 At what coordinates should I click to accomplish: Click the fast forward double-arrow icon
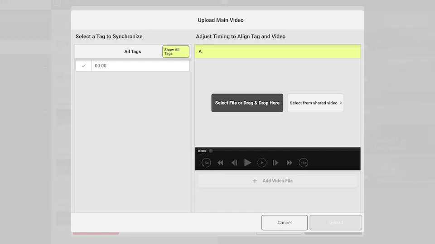pos(289,163)
